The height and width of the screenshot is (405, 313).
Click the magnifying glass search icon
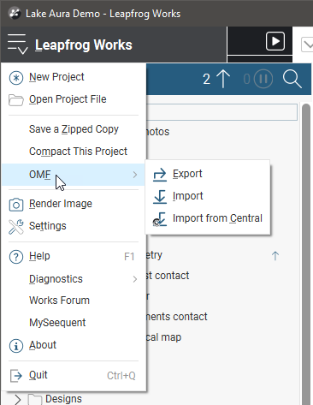pos(292,79)
